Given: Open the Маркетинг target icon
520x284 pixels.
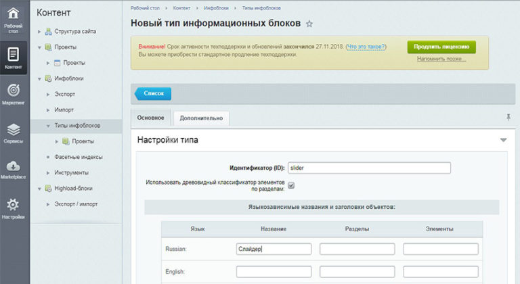Looking at the screenshot, I should 14,90.
